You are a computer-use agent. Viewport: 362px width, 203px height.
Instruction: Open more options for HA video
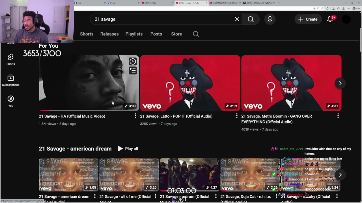tap(135, 116)
